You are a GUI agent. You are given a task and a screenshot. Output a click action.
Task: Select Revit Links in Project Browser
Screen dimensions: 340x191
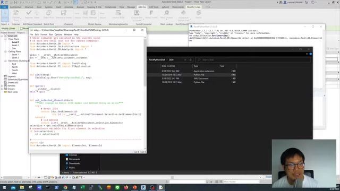13,92
